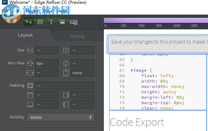Click the 'height: auto;' code line

pos(159,92)
